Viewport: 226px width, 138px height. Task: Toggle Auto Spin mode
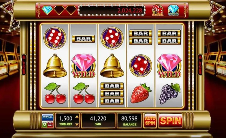[150, 121]
